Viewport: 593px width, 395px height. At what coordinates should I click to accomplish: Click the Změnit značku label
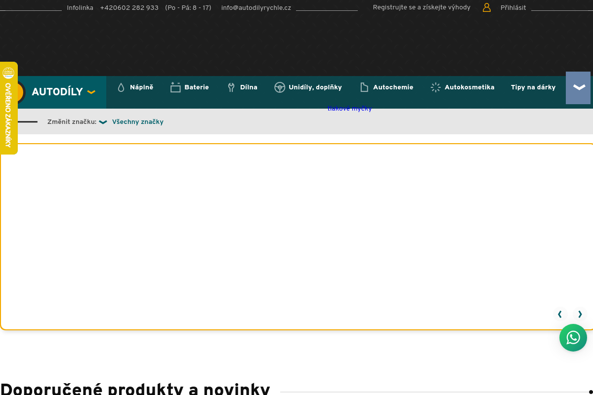click(x=72, y=122)
